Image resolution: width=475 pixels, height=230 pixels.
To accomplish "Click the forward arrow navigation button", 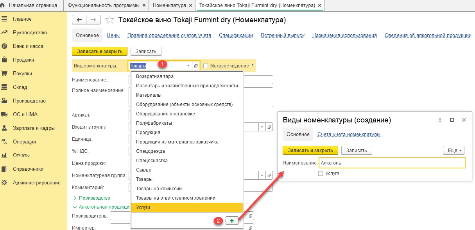I will click(93, 19).
